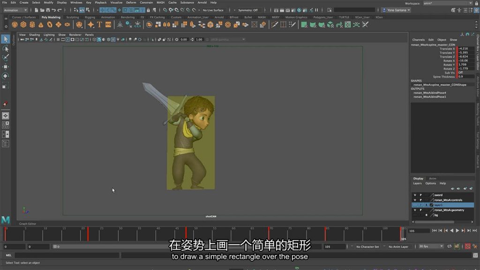Click the Layer Editor horizontal scrollbar

click(435, 222)
